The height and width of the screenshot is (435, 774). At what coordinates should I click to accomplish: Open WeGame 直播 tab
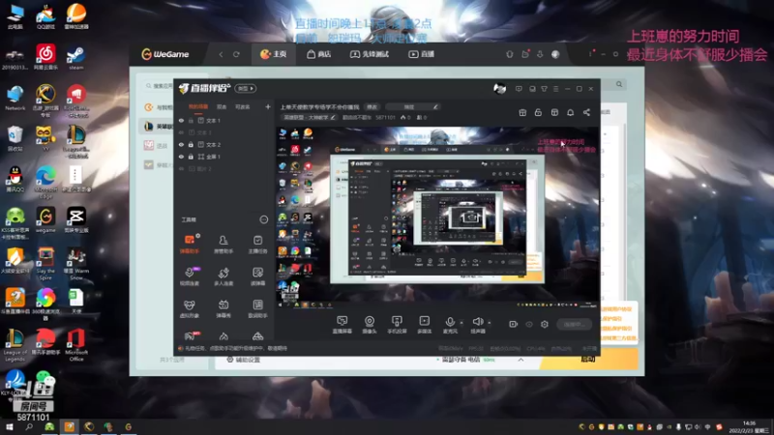[x=421, y=54]
